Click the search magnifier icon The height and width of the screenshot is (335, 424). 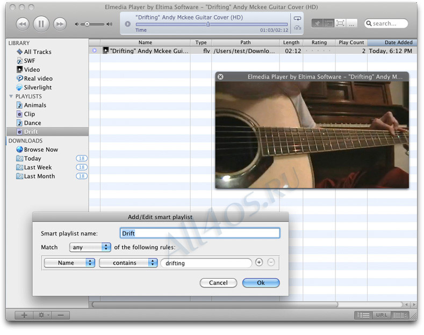369,24
